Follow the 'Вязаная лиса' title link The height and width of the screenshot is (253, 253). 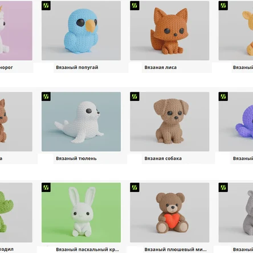coord(161,67)
